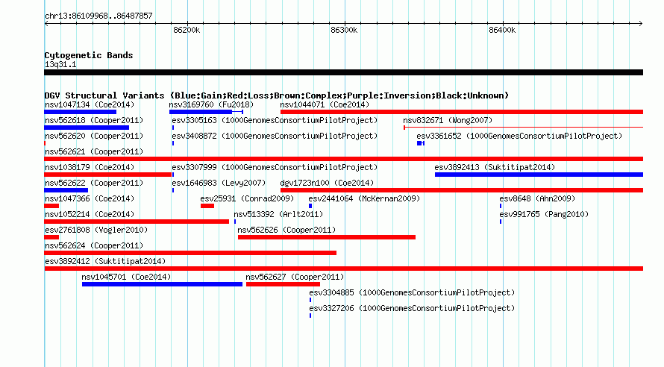Viewport: 664px width, 367px height.
Task: Click the red loss bar under nsv1044071
Action: click(x=462, y=112)
